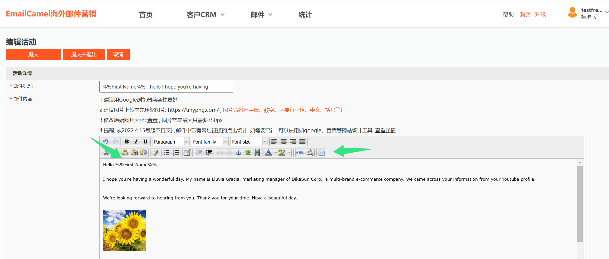Click the redo arrow in the toolbar
Image resolution: width=609 pixels, height=259 pixels.
116,142
